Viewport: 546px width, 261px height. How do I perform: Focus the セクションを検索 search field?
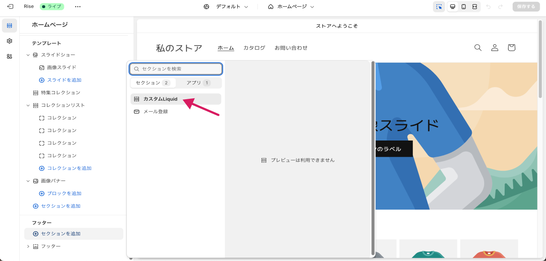179,69
